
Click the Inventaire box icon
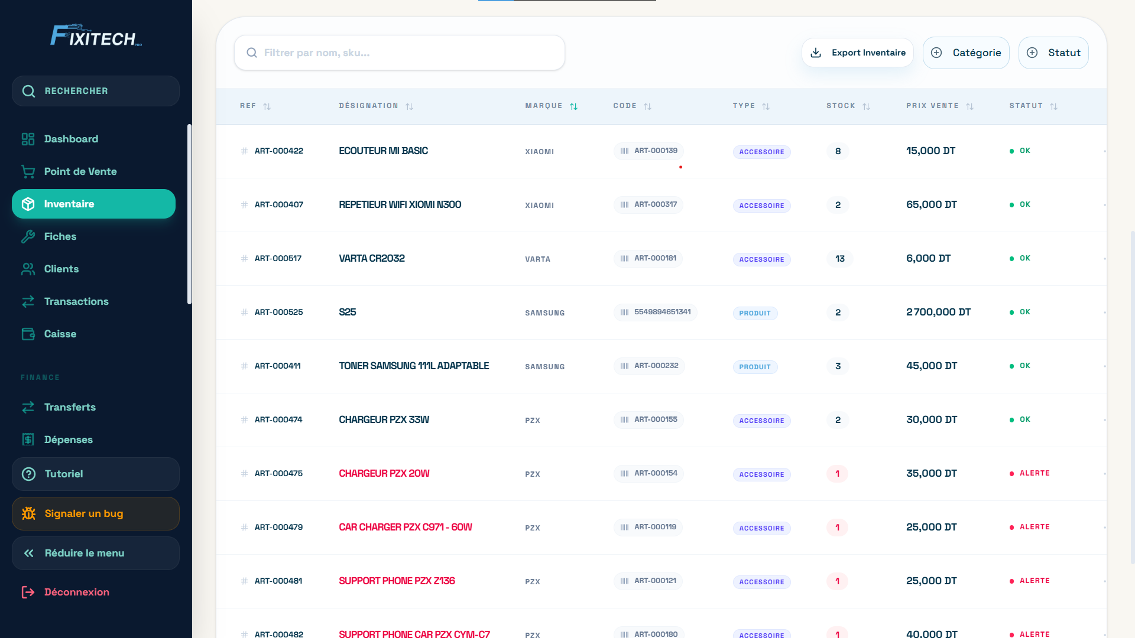pyautogui.click(x=28, y=204)
